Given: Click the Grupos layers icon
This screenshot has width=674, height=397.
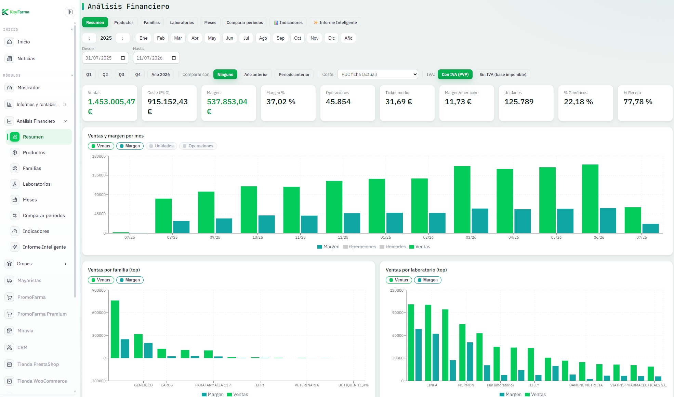Looking at the screenshot, I should pos(10,264).
